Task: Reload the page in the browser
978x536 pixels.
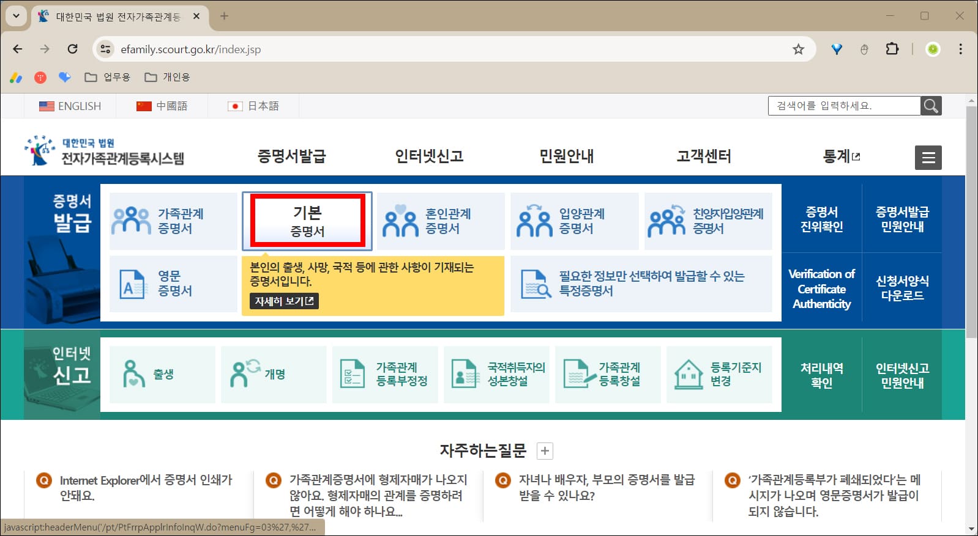Action: [x=72, y=49]
